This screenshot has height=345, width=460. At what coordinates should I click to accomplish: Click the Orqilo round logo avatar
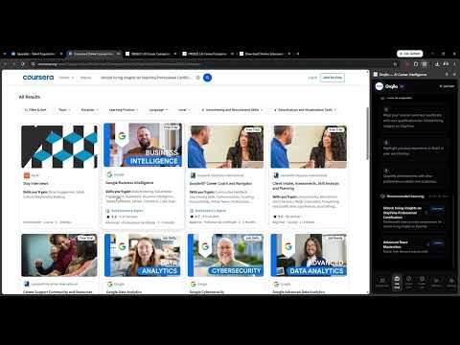point(379,86)
